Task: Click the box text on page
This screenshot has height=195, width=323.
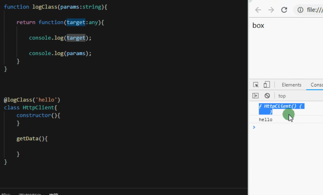Action: (x=258, y=26)
